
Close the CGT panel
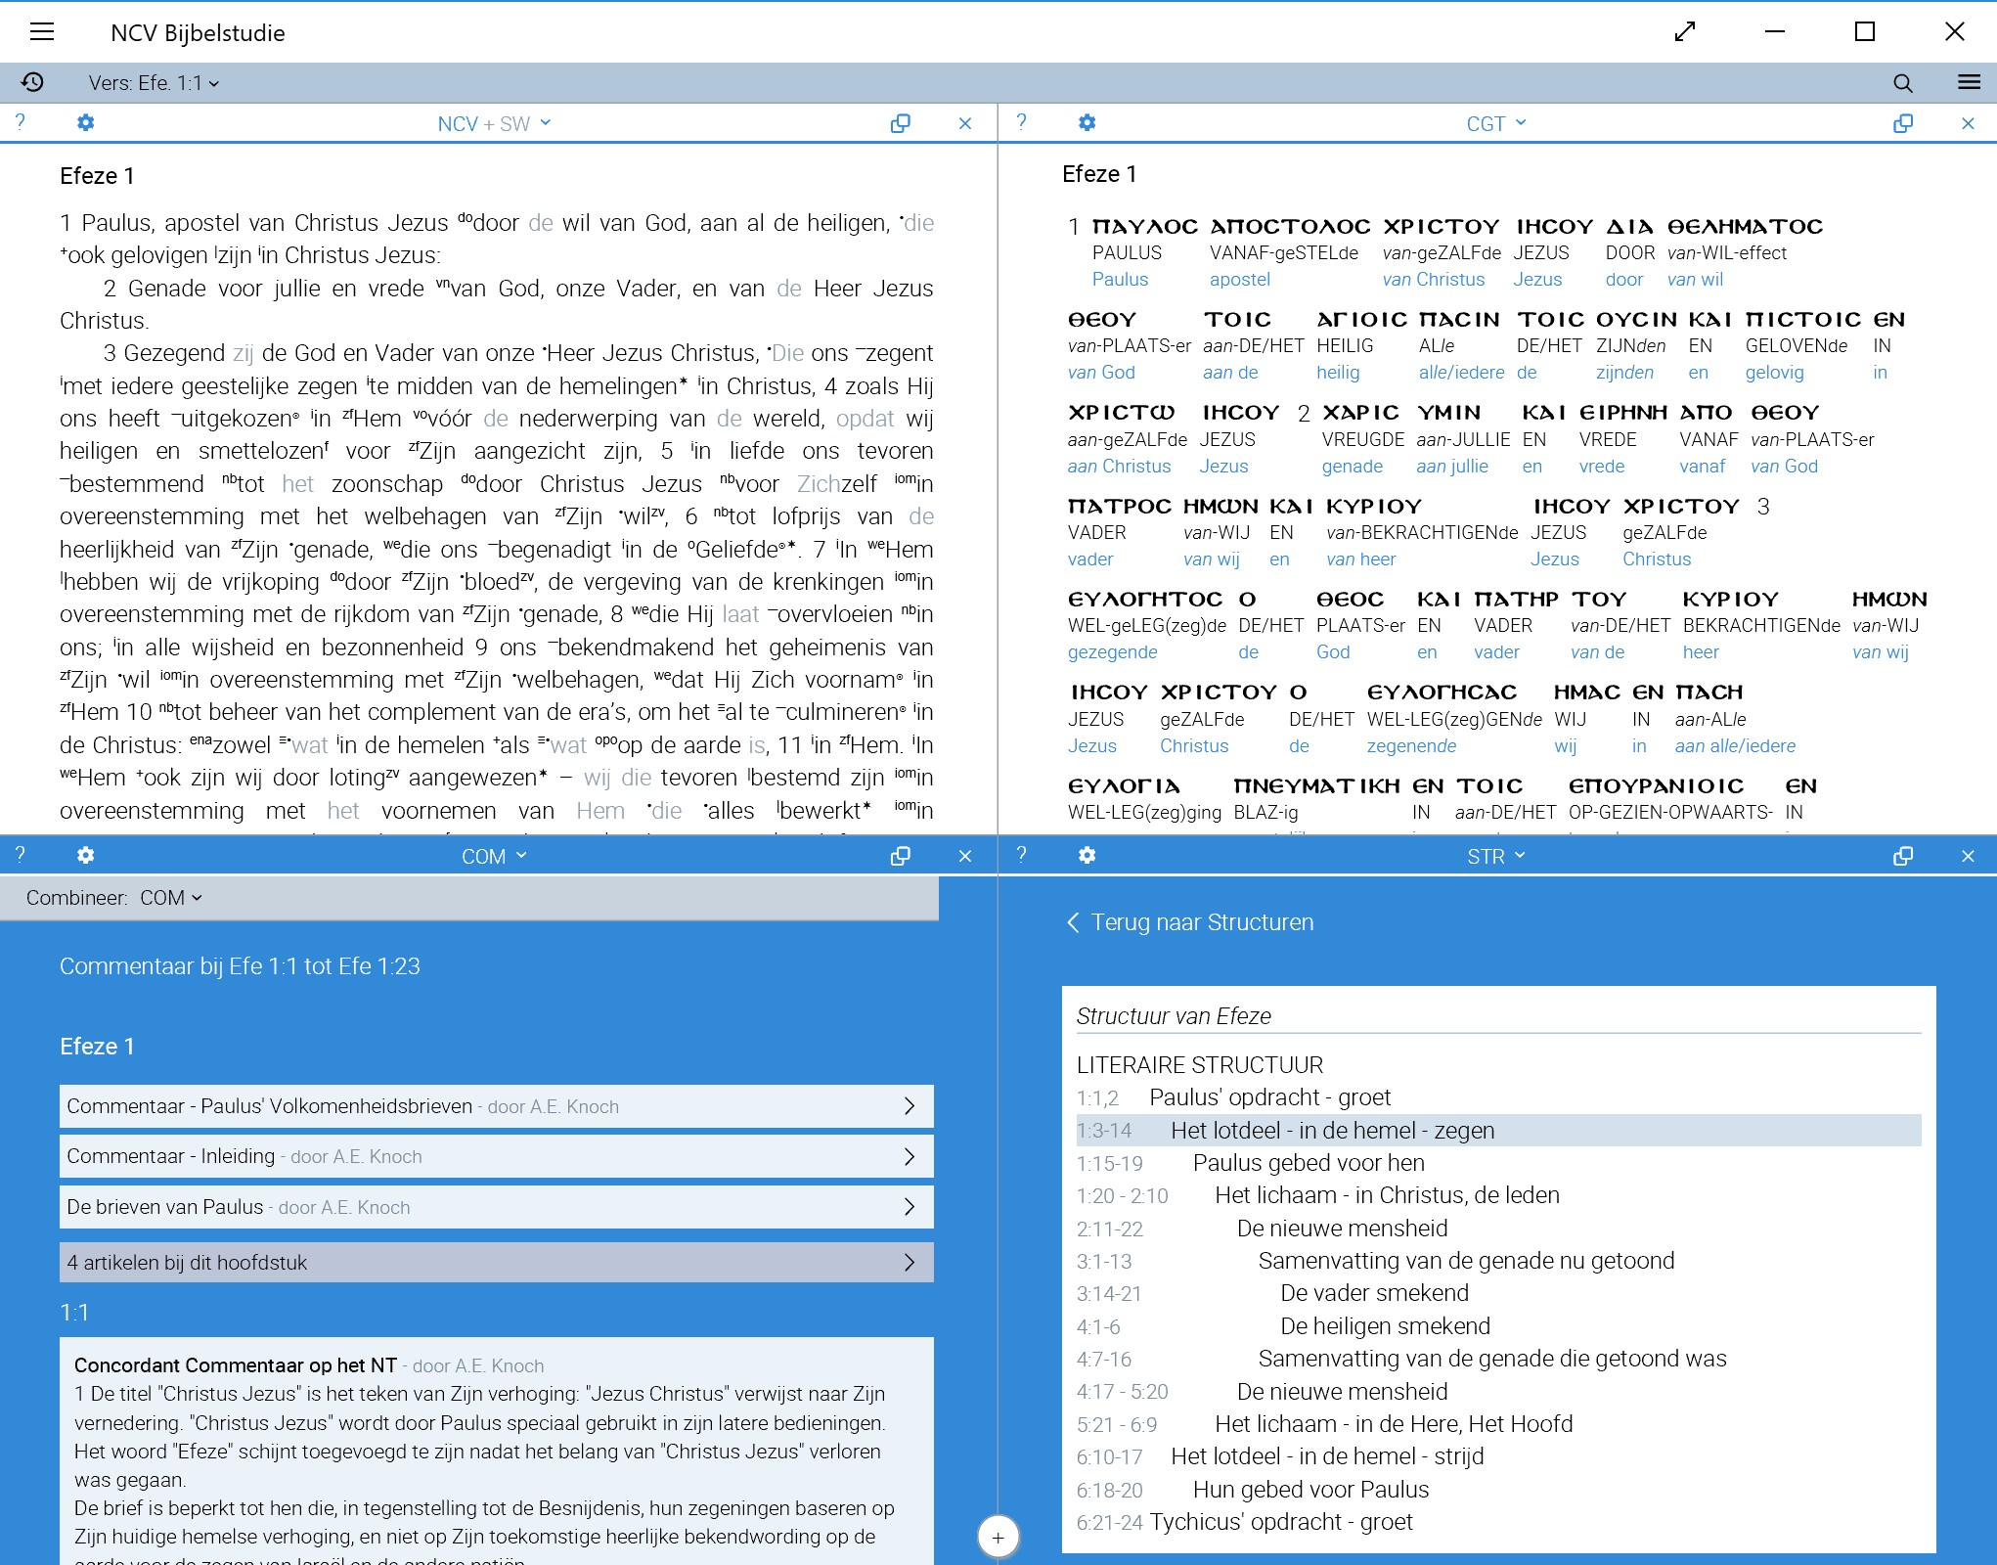tap(1968, 123)
